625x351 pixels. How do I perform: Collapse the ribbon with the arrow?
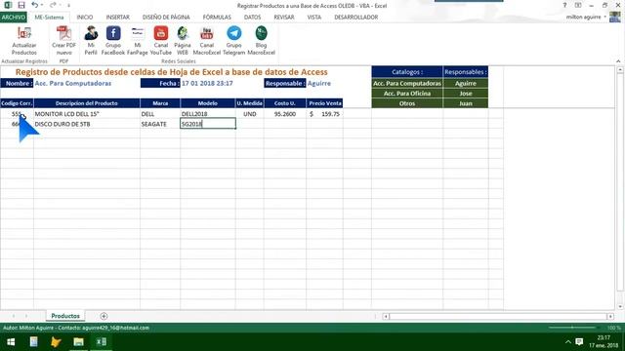[x=618, y=61]
